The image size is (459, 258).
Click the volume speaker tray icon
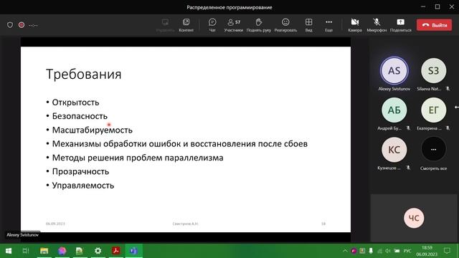pyautogui.click(x=388, y=251)
